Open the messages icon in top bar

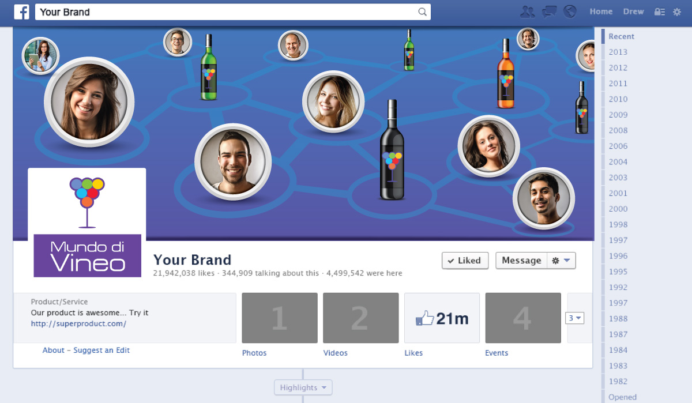click(x=548, y=11)
